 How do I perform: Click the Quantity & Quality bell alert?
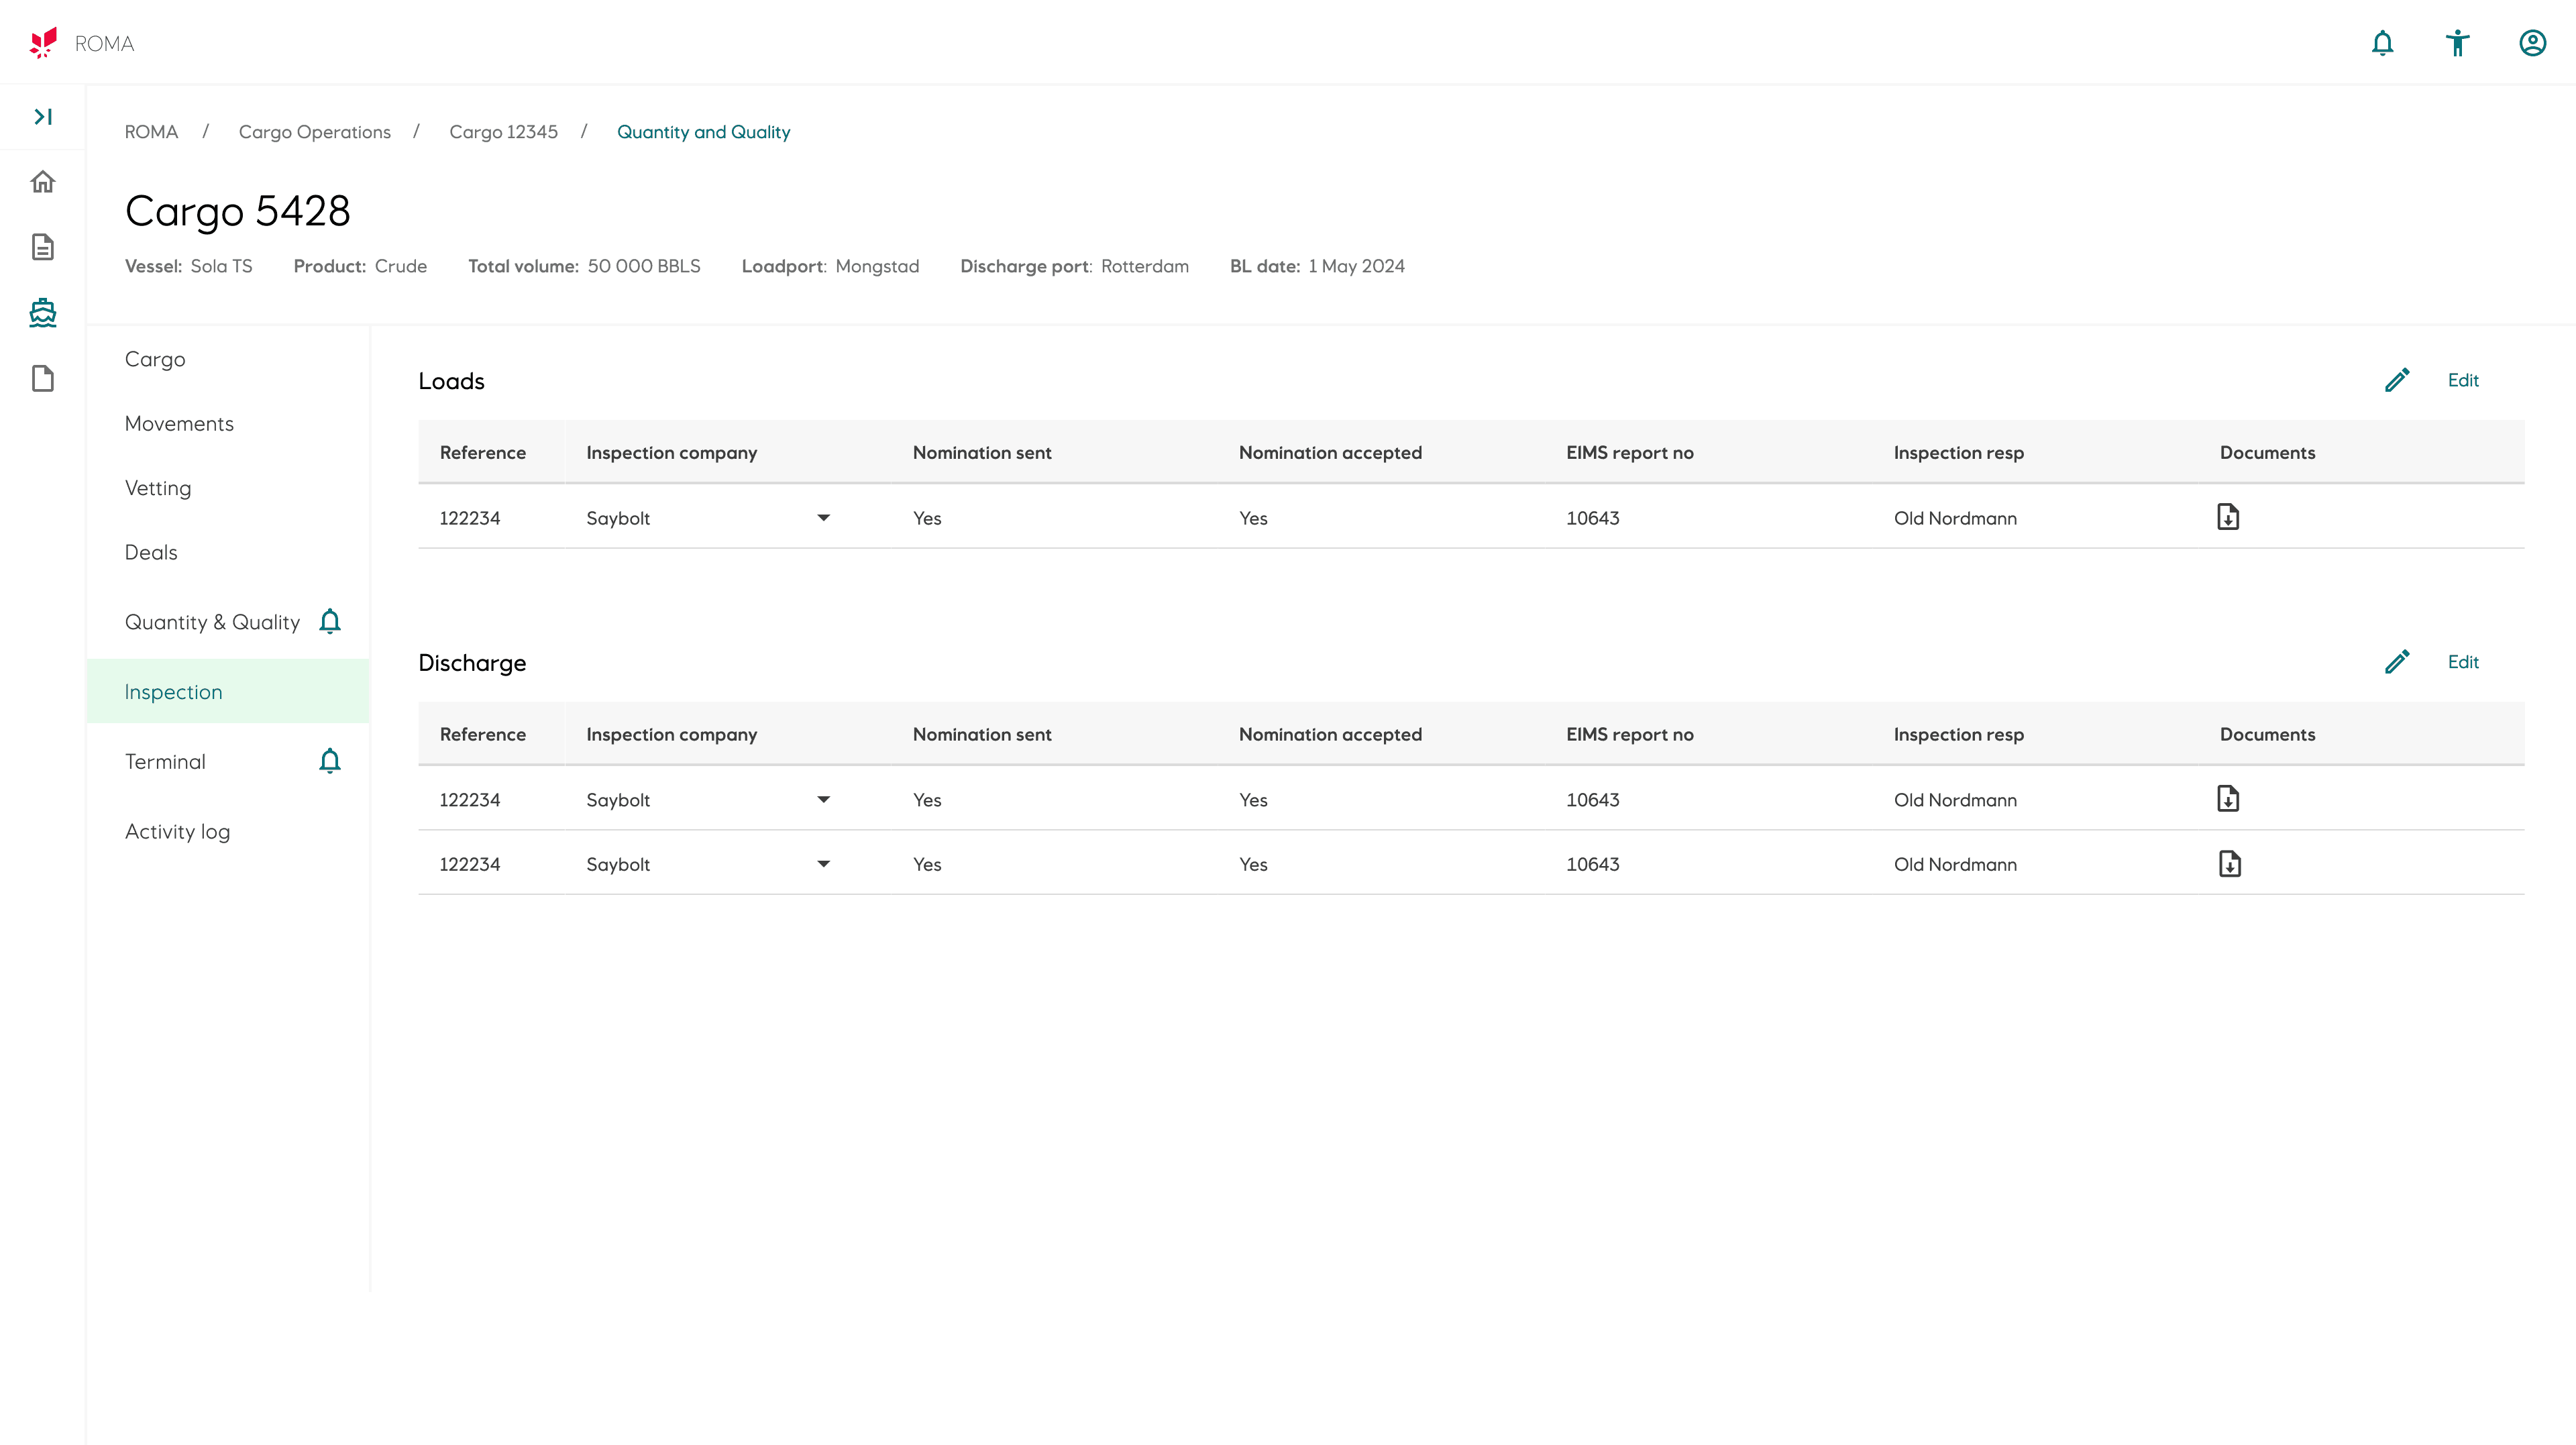330,622
